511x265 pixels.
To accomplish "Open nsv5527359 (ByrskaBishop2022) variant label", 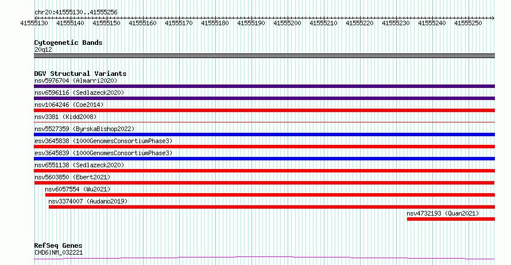I will pos(84,129).
